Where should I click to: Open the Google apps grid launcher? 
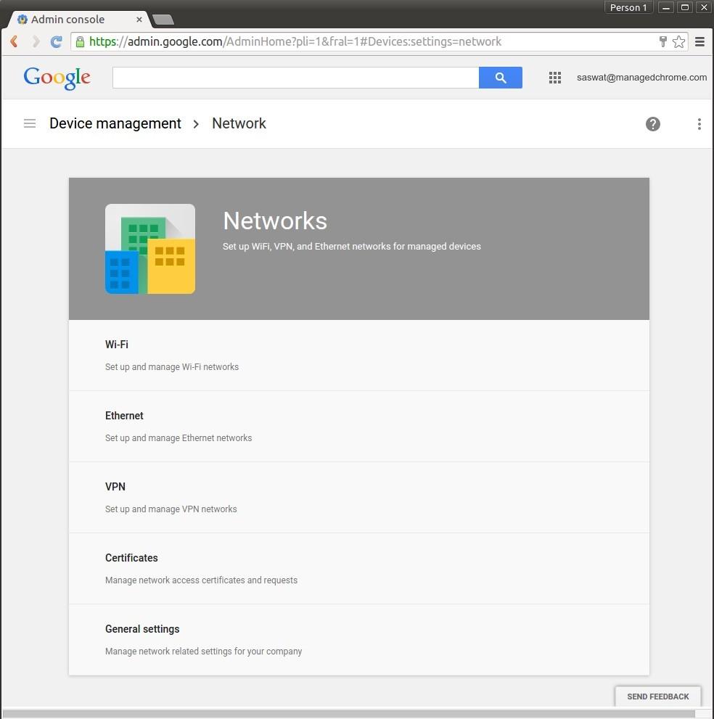point(555,78)
